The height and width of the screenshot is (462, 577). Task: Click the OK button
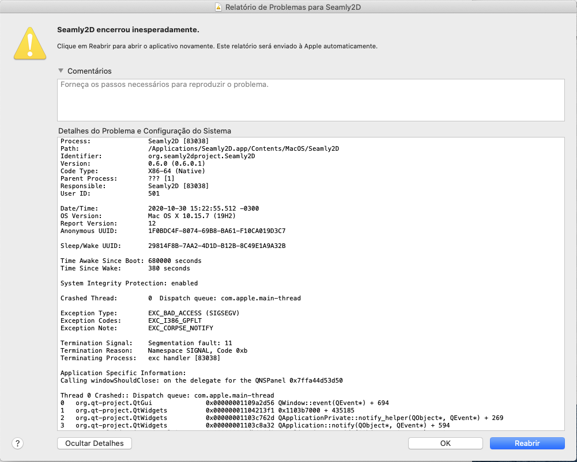445,443
